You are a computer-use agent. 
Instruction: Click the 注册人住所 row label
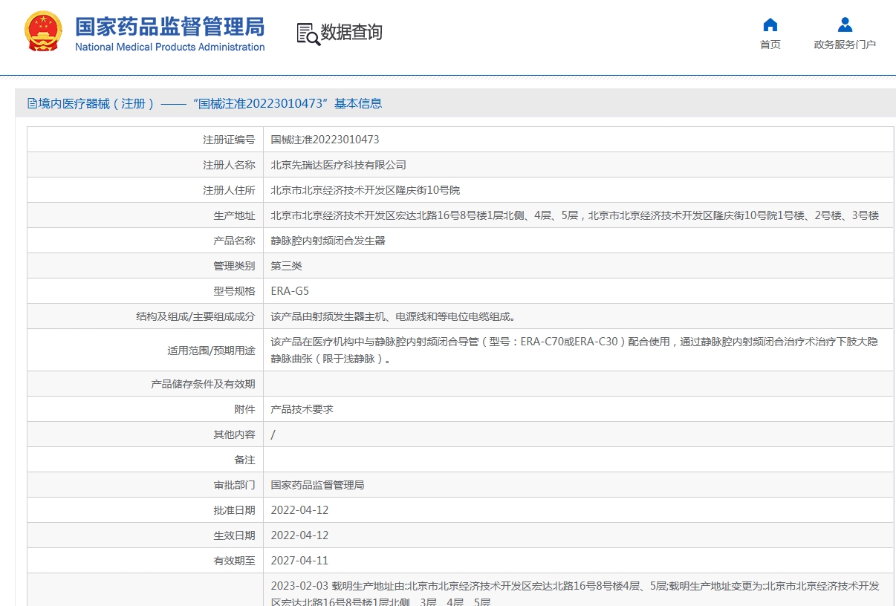[229, 190]
